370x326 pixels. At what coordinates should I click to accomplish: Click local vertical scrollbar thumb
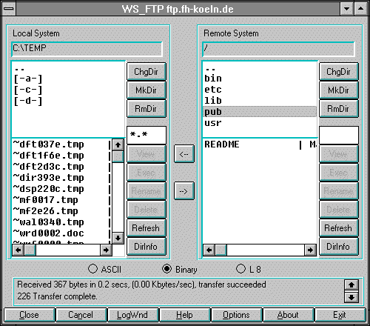click(118, 156)
